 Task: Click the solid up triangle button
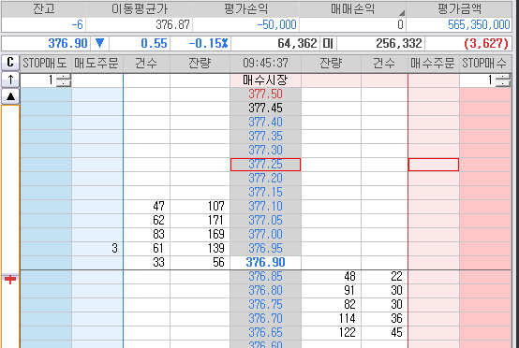(x=10, y=96)
